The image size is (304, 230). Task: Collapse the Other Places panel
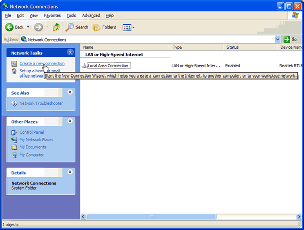tap(70, 122)
